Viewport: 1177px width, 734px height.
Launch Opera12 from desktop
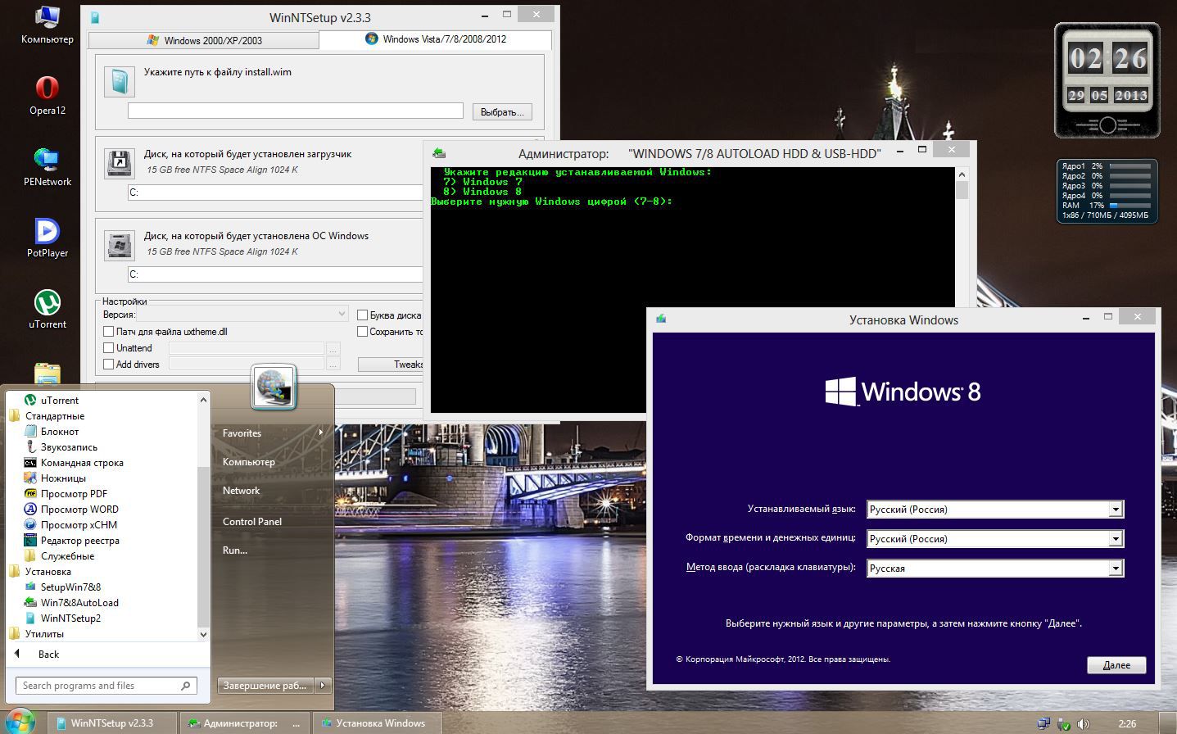coord(48,96)
